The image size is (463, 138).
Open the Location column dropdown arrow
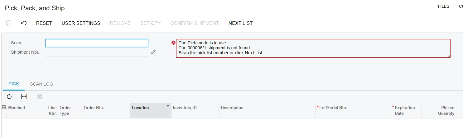tap(168, 106)
